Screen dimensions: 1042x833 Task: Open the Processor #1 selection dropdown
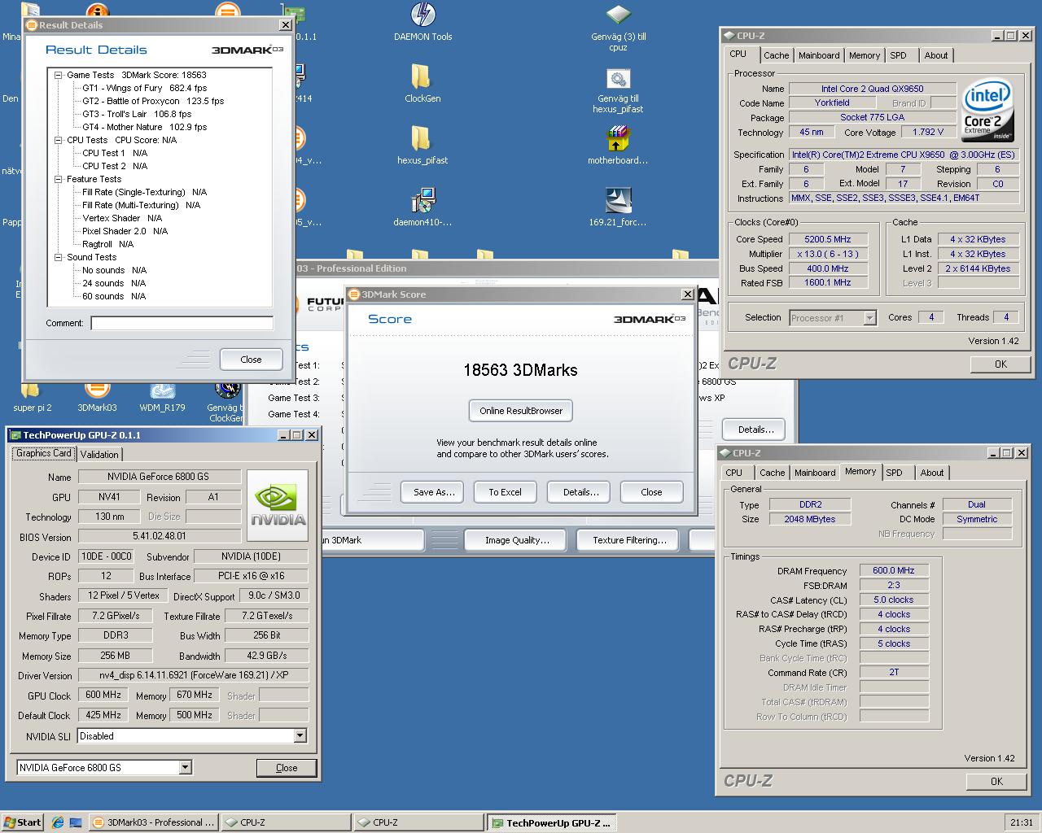tap(869, 318)
